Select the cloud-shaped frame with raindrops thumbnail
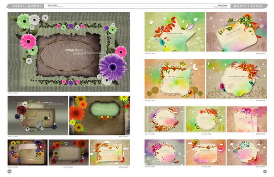This screenshot has width=274, height=177. (237, 79)
